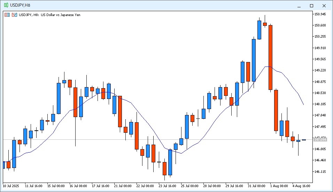Click the Depth of Market chart icon
The width and height of the screenshot is (333, 192).
[14, 15]
